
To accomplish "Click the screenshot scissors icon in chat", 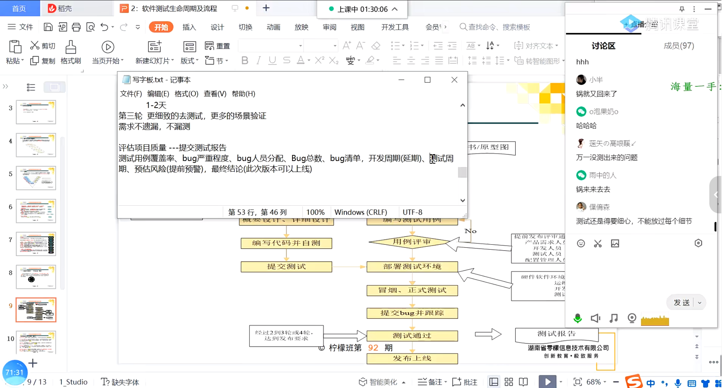I will coord(598,243).
